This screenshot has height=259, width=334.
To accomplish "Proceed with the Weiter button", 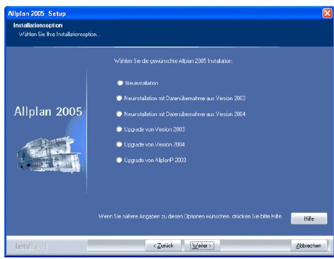I will click(202, 246).
